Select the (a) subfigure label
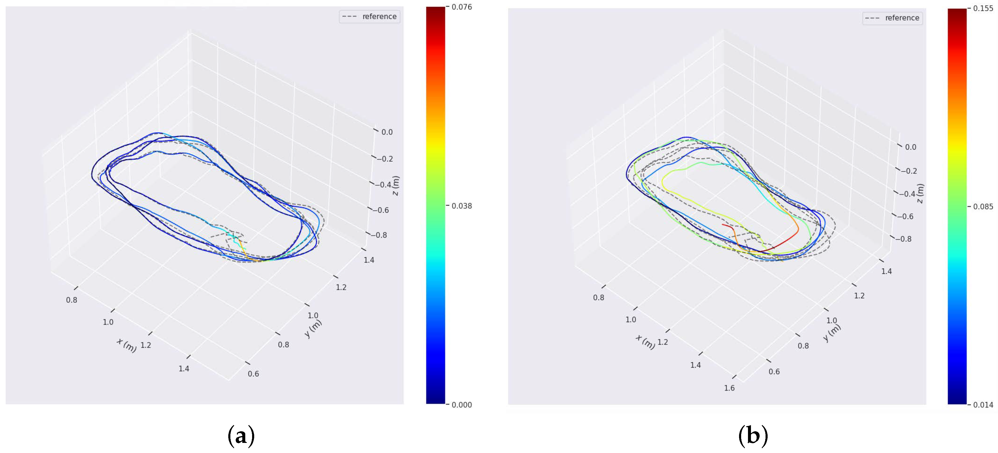The width and height of the screenshot is (998, 453). click(241, 436)
